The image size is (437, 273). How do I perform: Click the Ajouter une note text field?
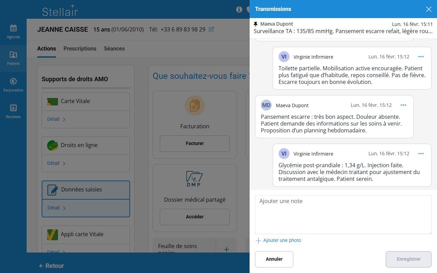point(343,214)
